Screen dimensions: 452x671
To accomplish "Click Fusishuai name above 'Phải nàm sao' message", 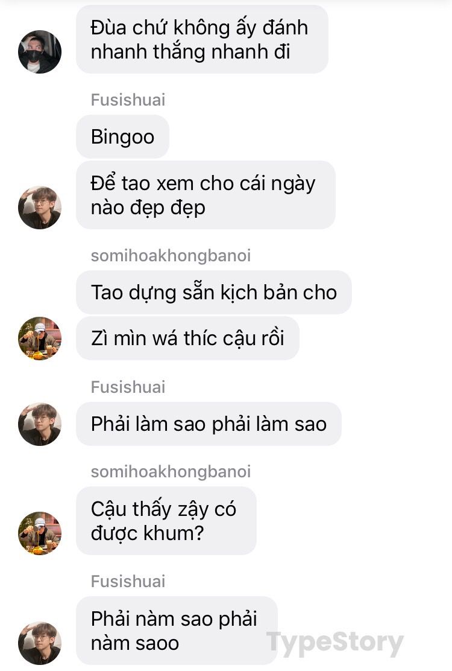I will 128,581.
